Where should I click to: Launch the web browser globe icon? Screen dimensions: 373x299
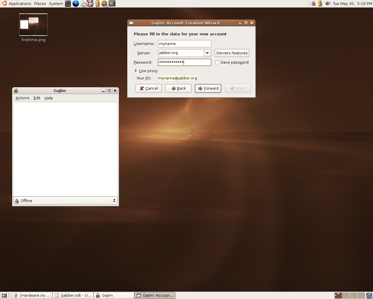pyautogui.click(x=75, y=4)
